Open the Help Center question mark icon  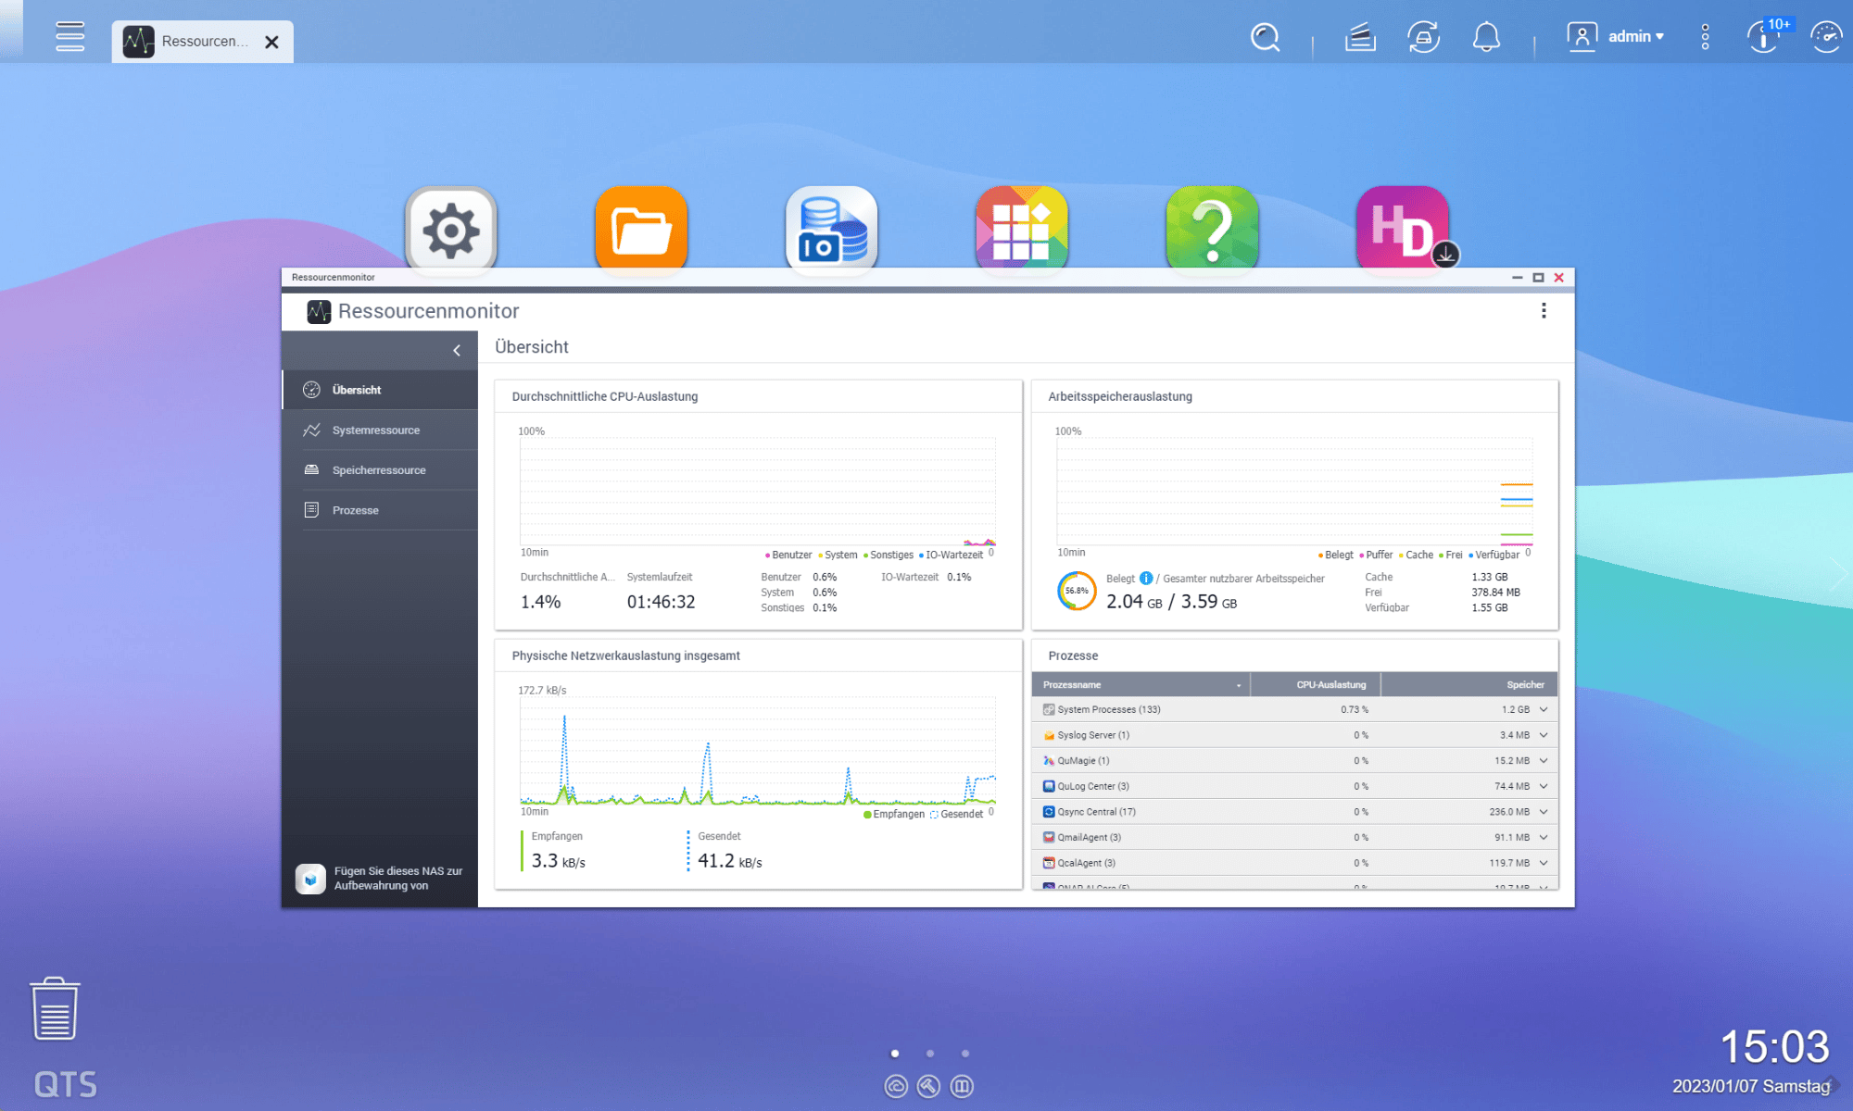click(1212, 230)
